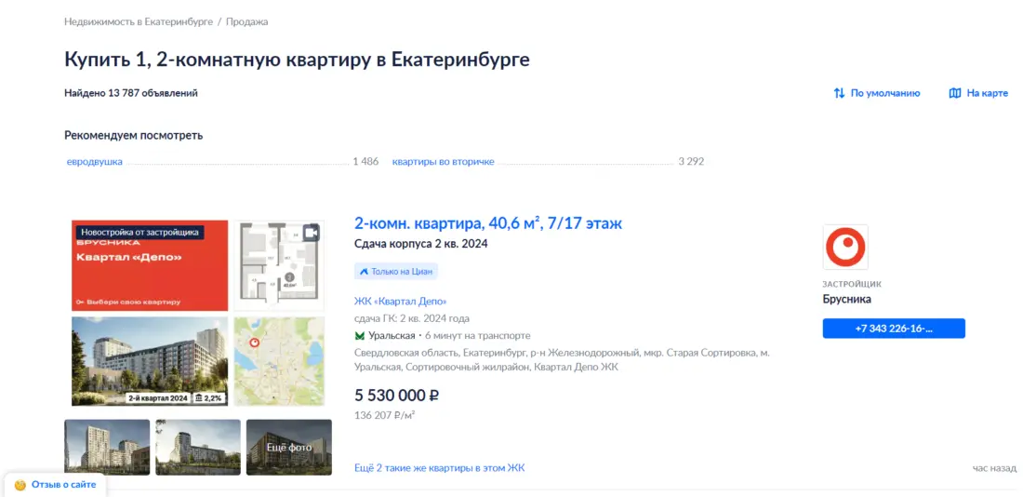The image size is (1023, 497).
Task: Go to Продажа breadcrumb
Action: (246, 21)
